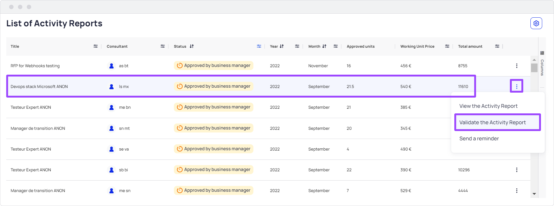Click the 529 € unit price cell
The image size is (554, 206).
tap(406, 191)
